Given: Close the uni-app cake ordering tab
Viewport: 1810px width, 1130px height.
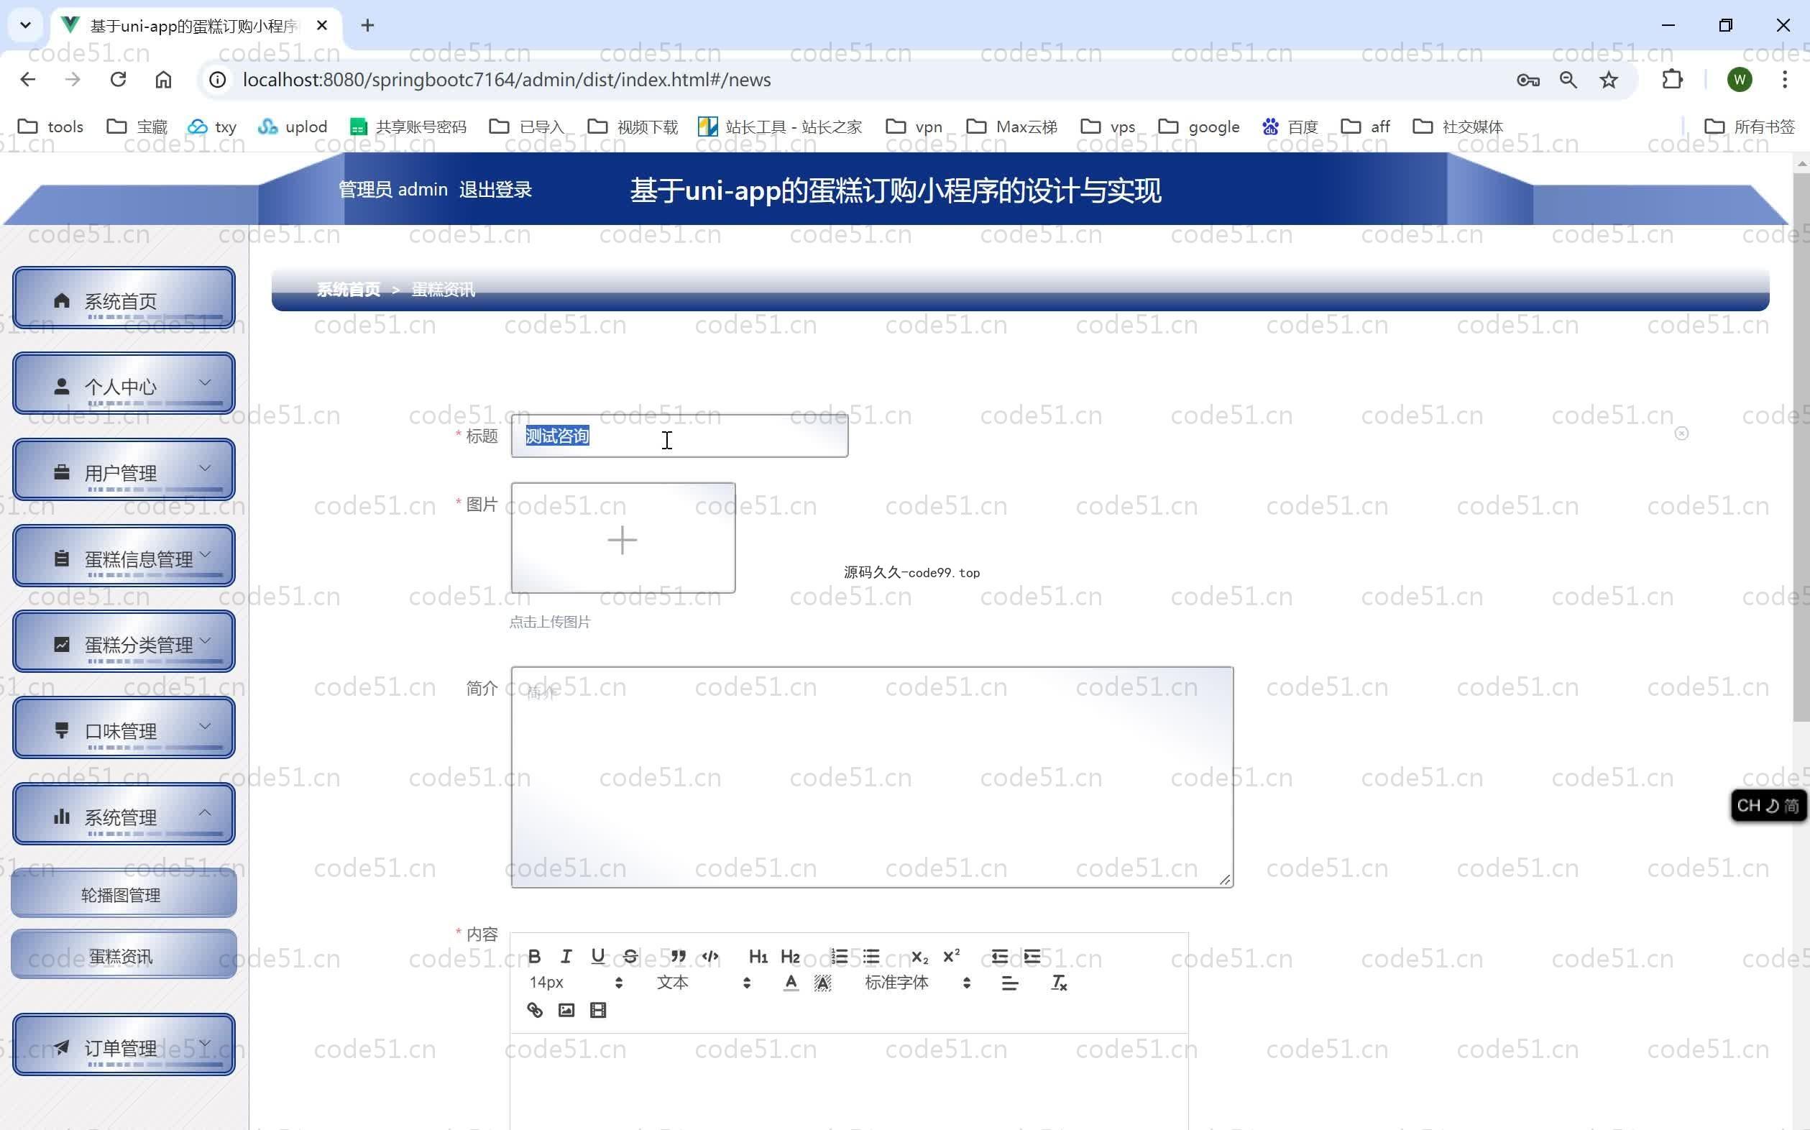Looking at the screenshot, I should [322, 25].
